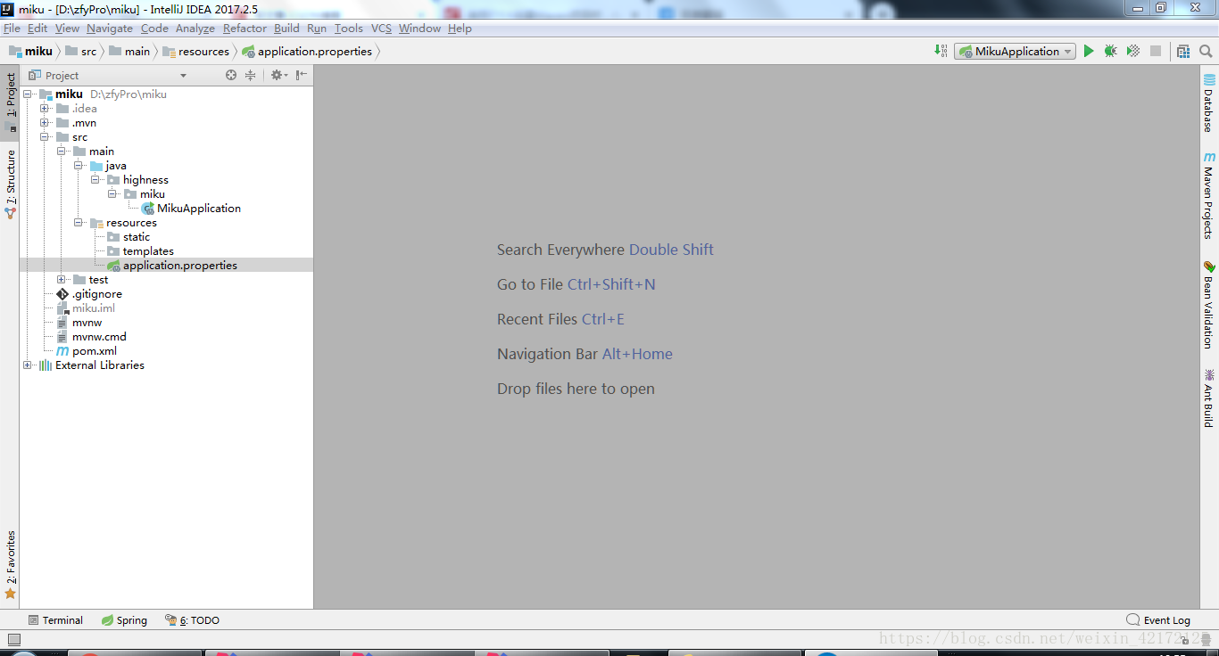The height and width of the screenshot is (656, 1219).
Task: Open the 6: TODO tool window
Action: pyautogui.click(x=192, y=620)
